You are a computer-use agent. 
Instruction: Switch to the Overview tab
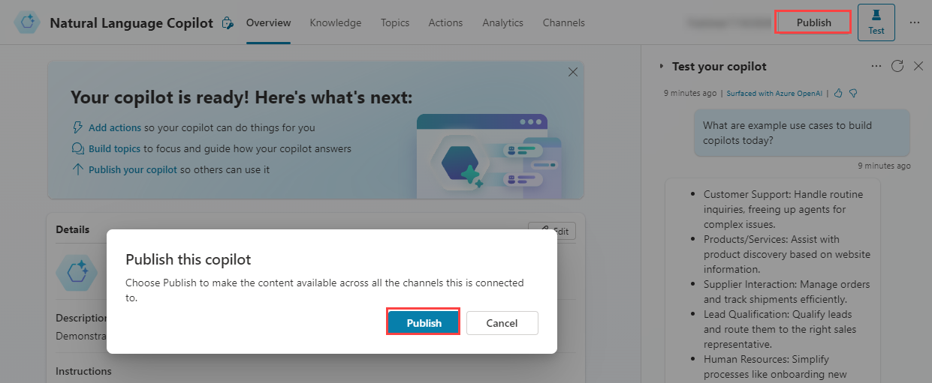click(x=268, y=22)
